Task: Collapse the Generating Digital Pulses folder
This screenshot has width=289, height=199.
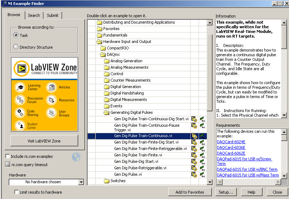Action: 106,113
